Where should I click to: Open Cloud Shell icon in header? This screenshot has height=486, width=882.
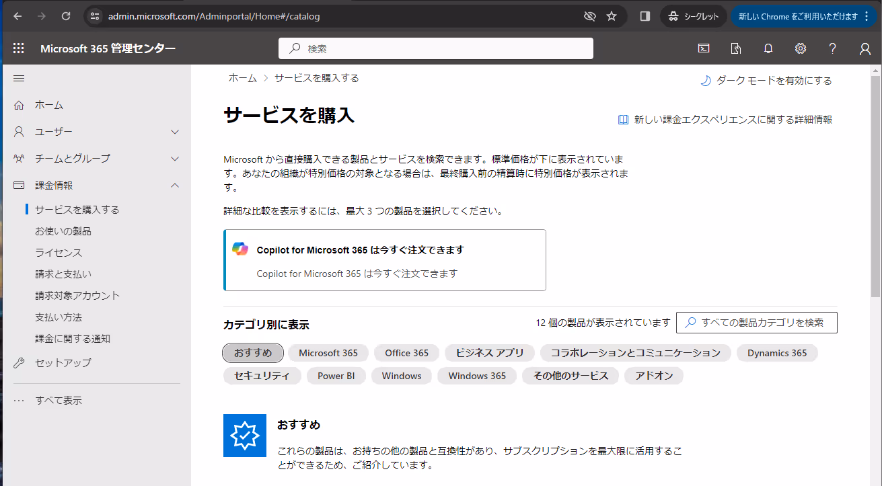click(704, 48)
